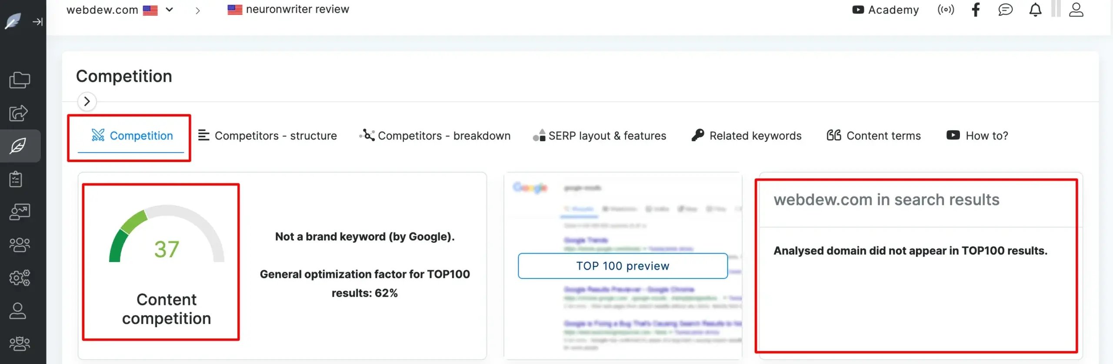
Task: Open the Academy link in header
Action: coord(886,10)
